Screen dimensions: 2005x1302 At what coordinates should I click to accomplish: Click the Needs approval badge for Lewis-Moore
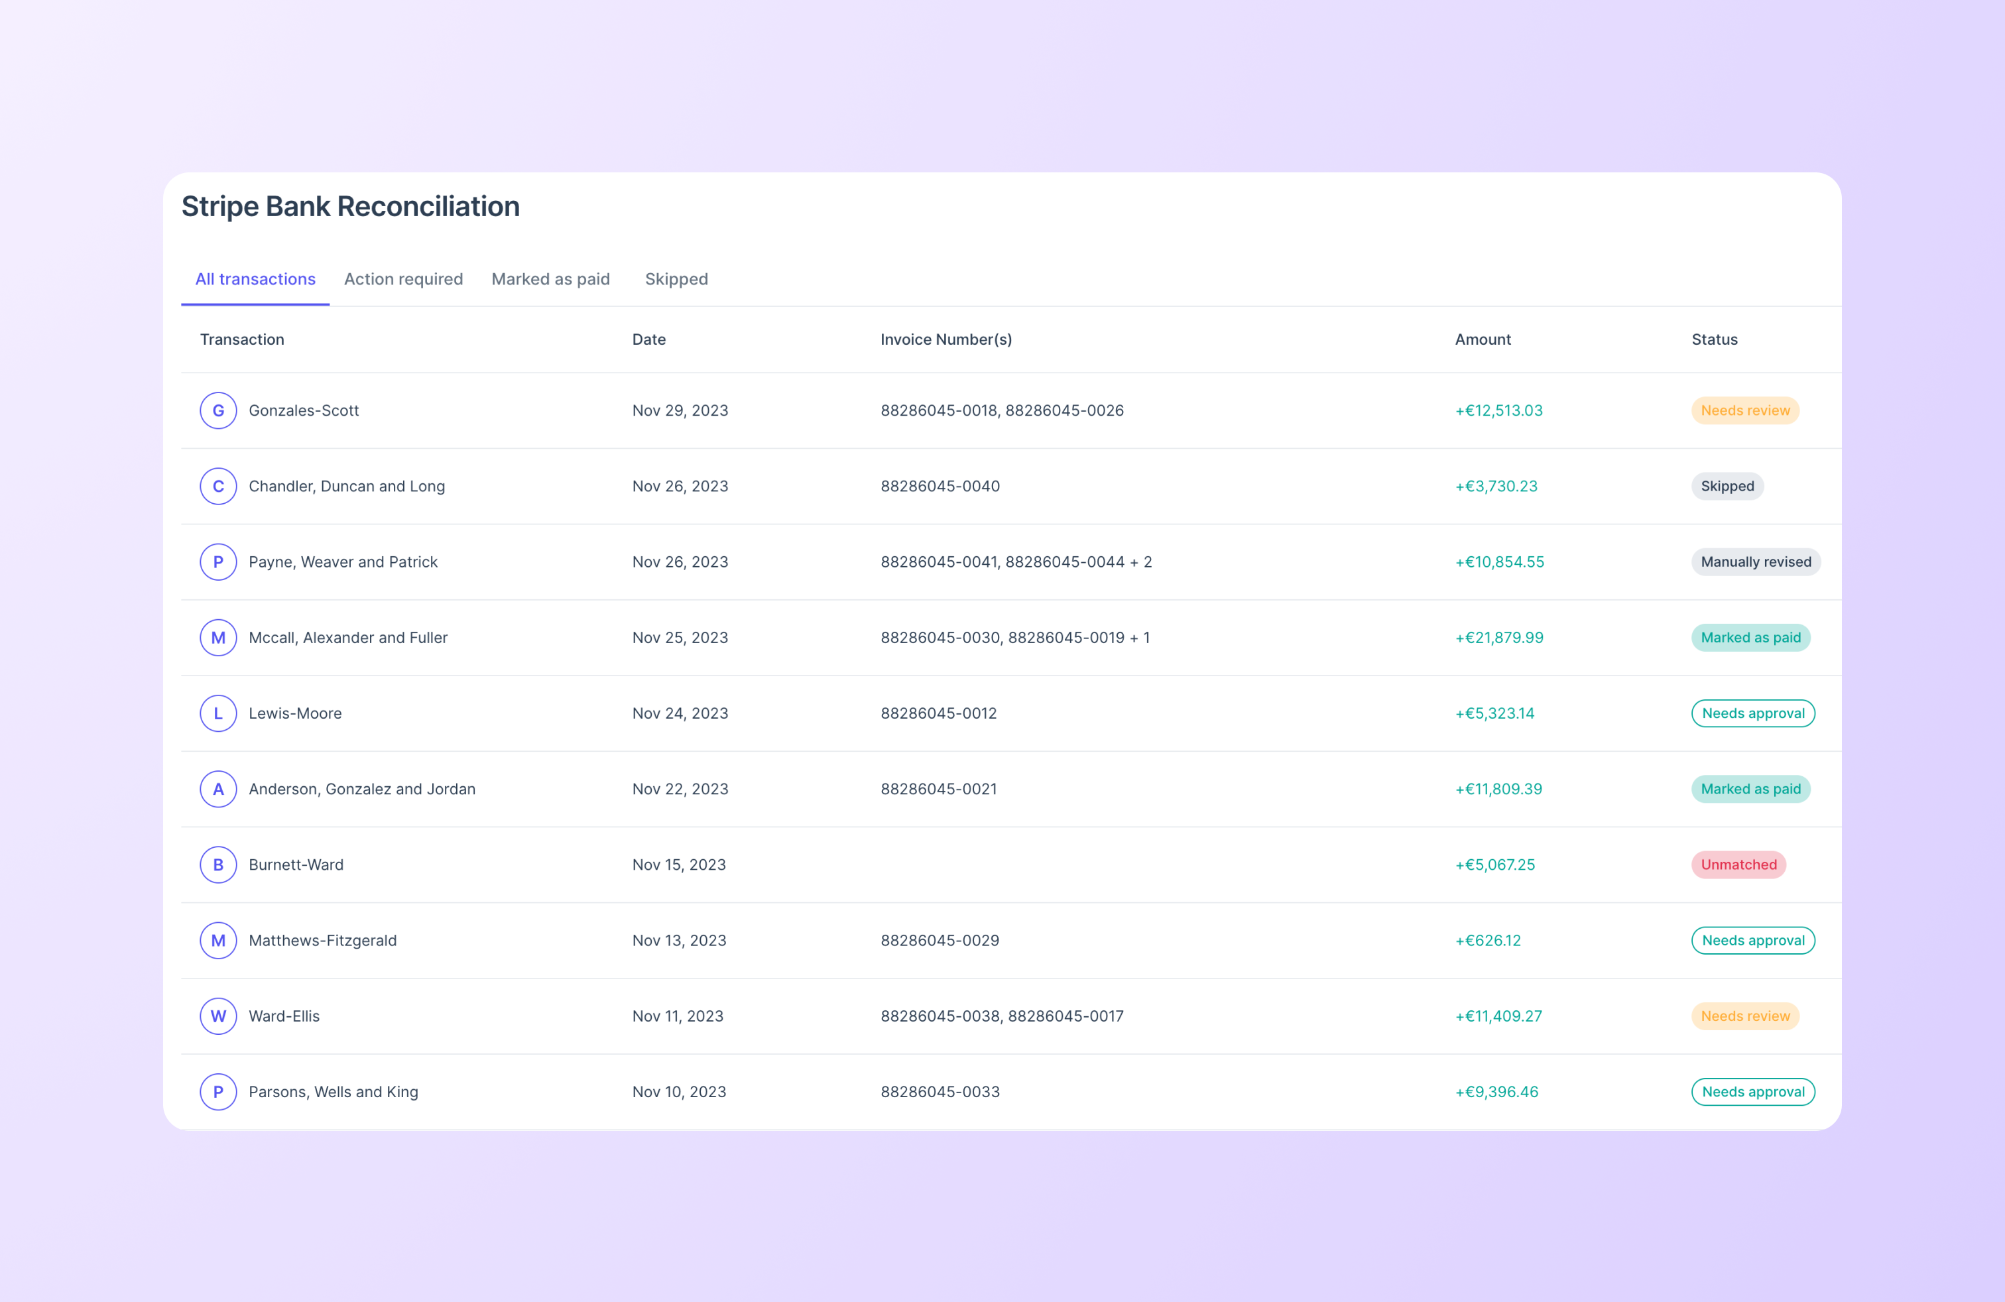pos(1753,713)
